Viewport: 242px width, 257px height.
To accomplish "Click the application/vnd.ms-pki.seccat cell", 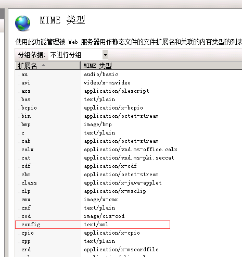I will pyautogui.click(x=129, y=158).
